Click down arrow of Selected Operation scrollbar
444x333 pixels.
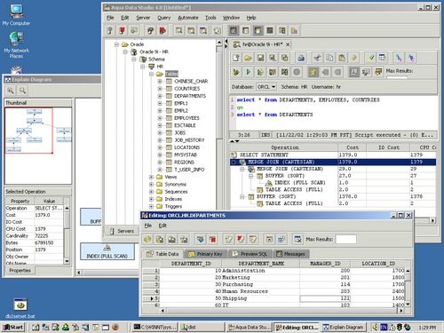pyautogui.click(x=67, y=261)
